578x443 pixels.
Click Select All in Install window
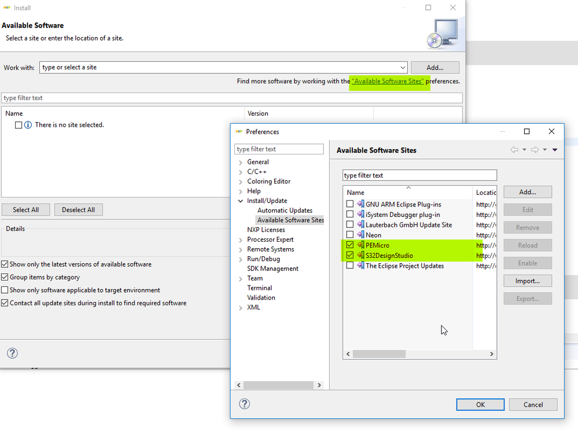tap(26, 210)
